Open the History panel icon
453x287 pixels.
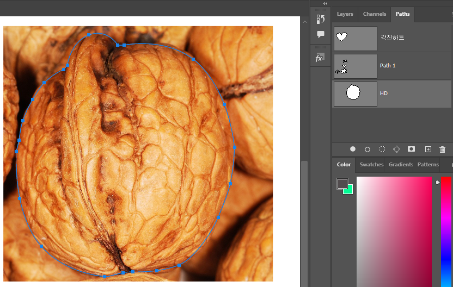point(320,20)
